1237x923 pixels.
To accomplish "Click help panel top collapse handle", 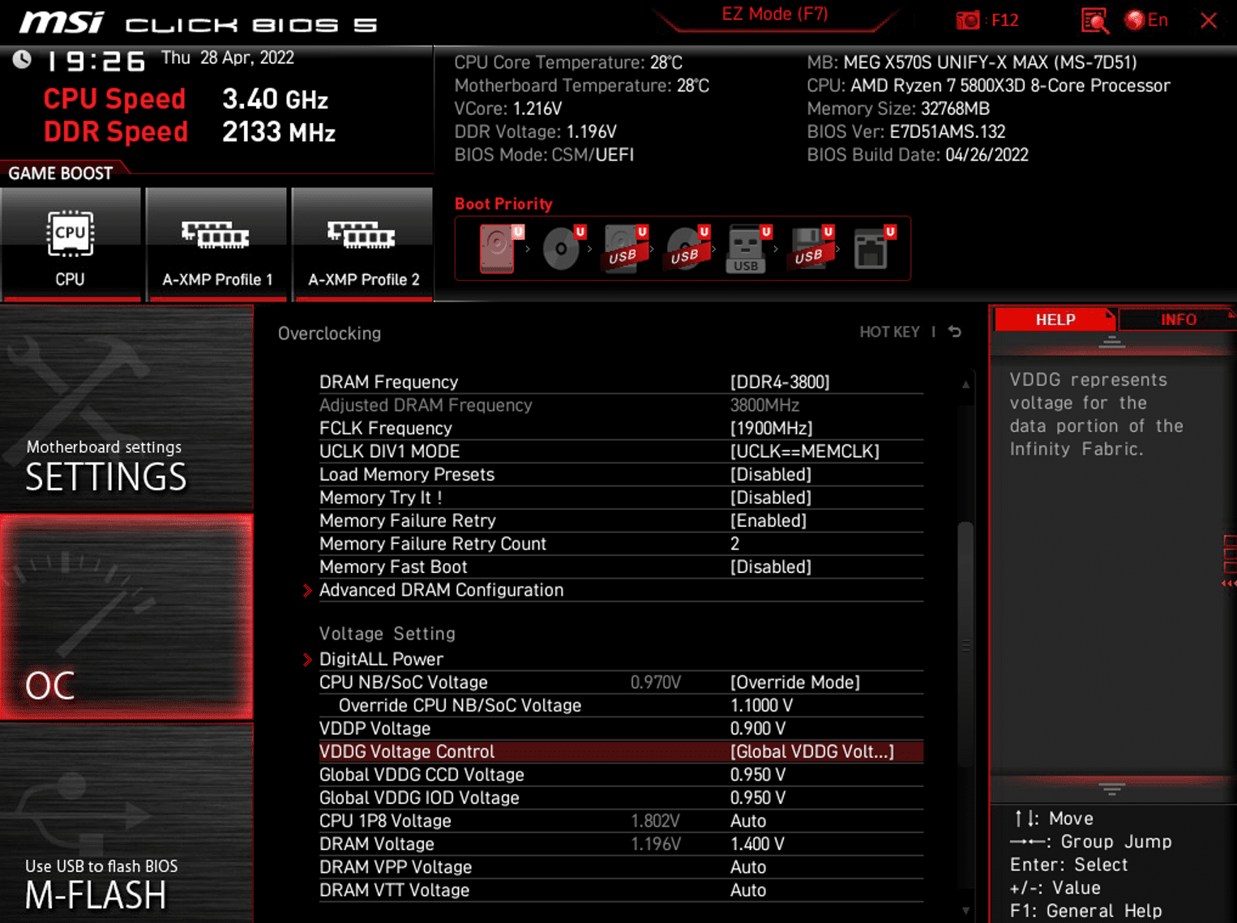I will coord(1111,343).
